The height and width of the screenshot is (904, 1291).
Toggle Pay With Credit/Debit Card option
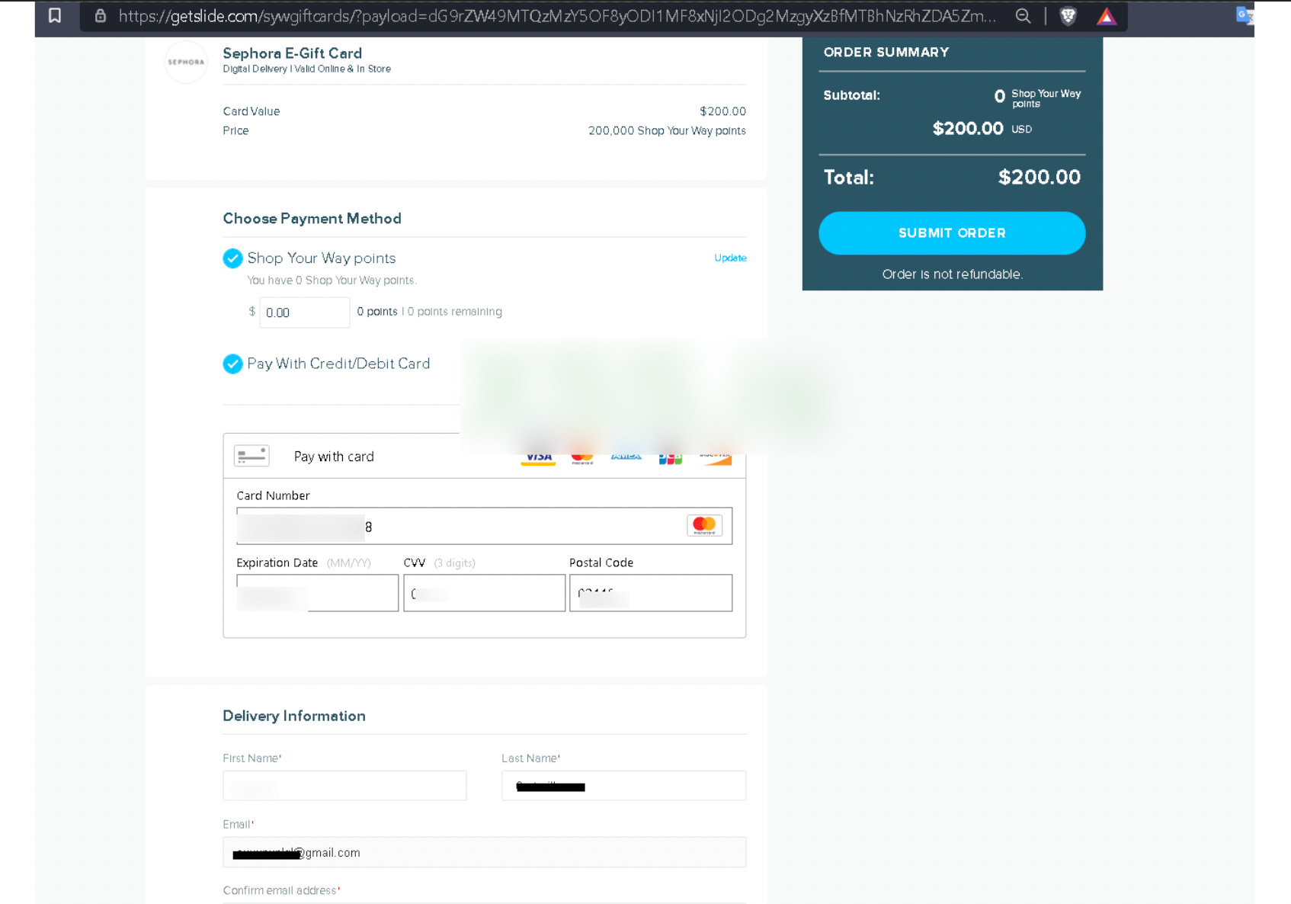(x=232, y=364)
